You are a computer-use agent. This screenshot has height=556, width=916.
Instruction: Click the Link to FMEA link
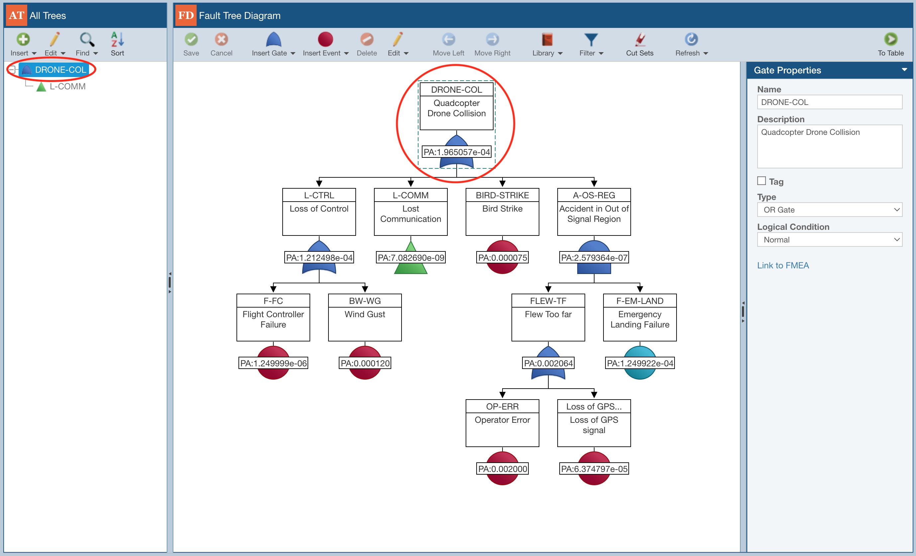[x=782, y=265]
